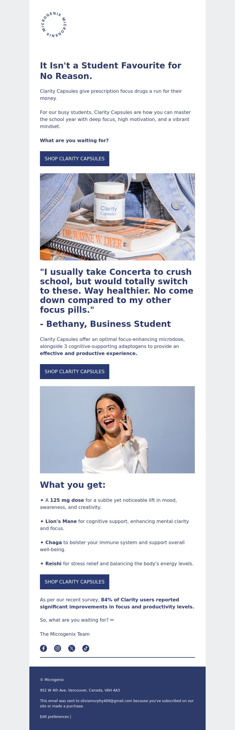The image size is (235, 730).
Task: Open the Edit preferences link
Action: pyautogui.click(x=54, y=717)
